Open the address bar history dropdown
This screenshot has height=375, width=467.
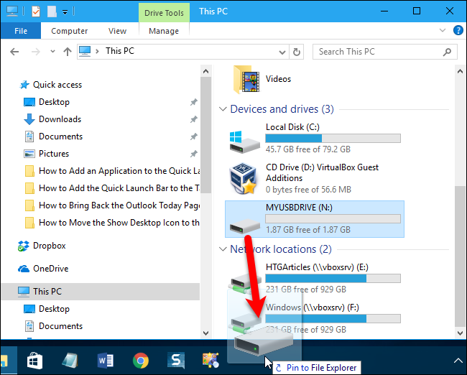pyautogui.click(x=282, y=52)
